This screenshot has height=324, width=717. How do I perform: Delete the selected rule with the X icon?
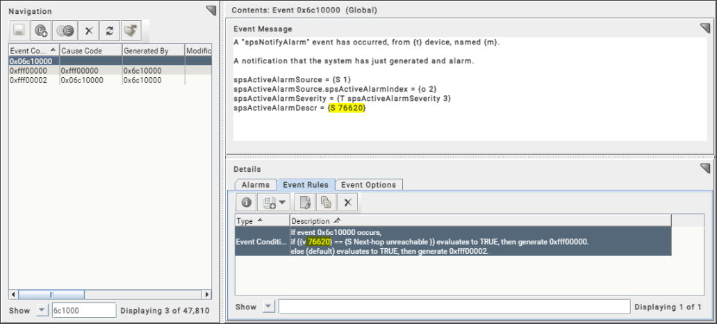tap(347, 202)
